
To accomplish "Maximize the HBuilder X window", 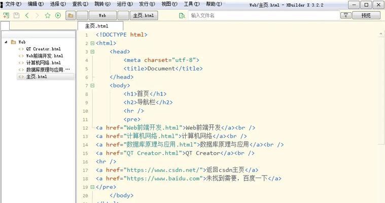I will pyautogui.click(x=366, y=5).
